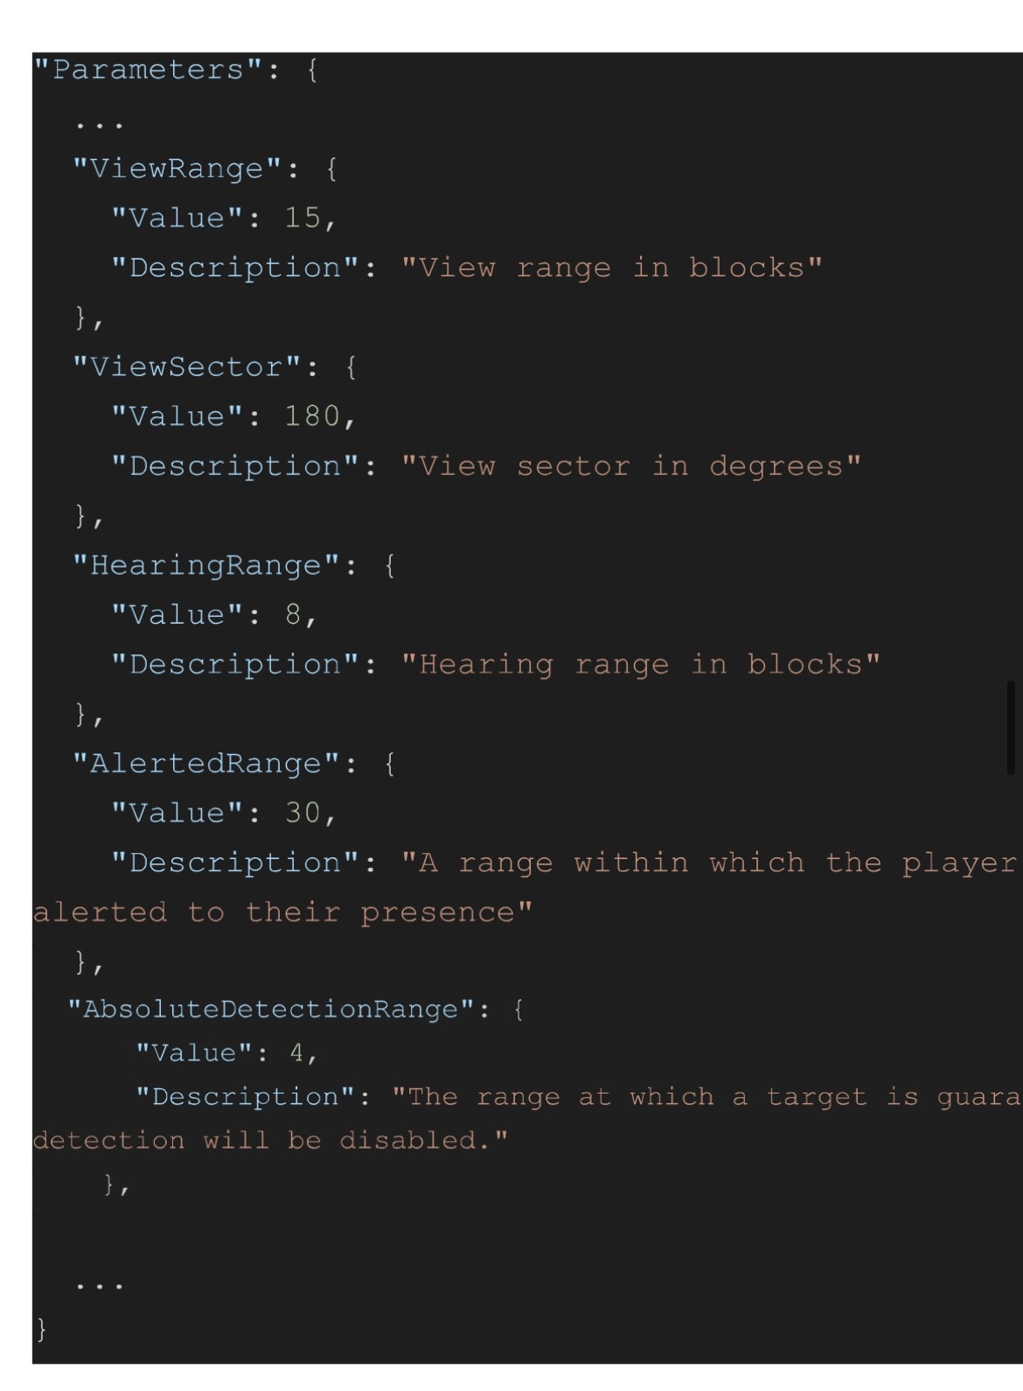Click the "ViewSector" key name

186,367
